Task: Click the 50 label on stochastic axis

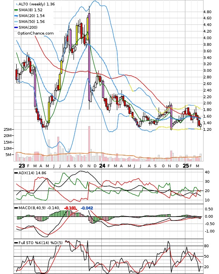Action: tap(207, 257)
